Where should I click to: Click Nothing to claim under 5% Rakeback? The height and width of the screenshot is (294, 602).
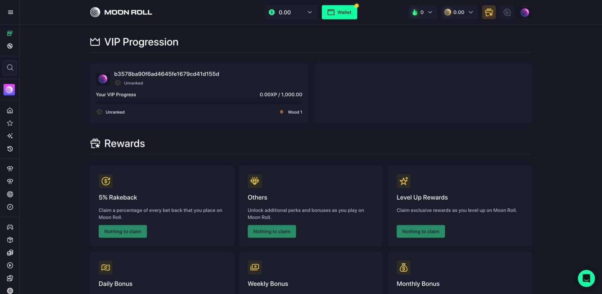[x=123, y=231]
